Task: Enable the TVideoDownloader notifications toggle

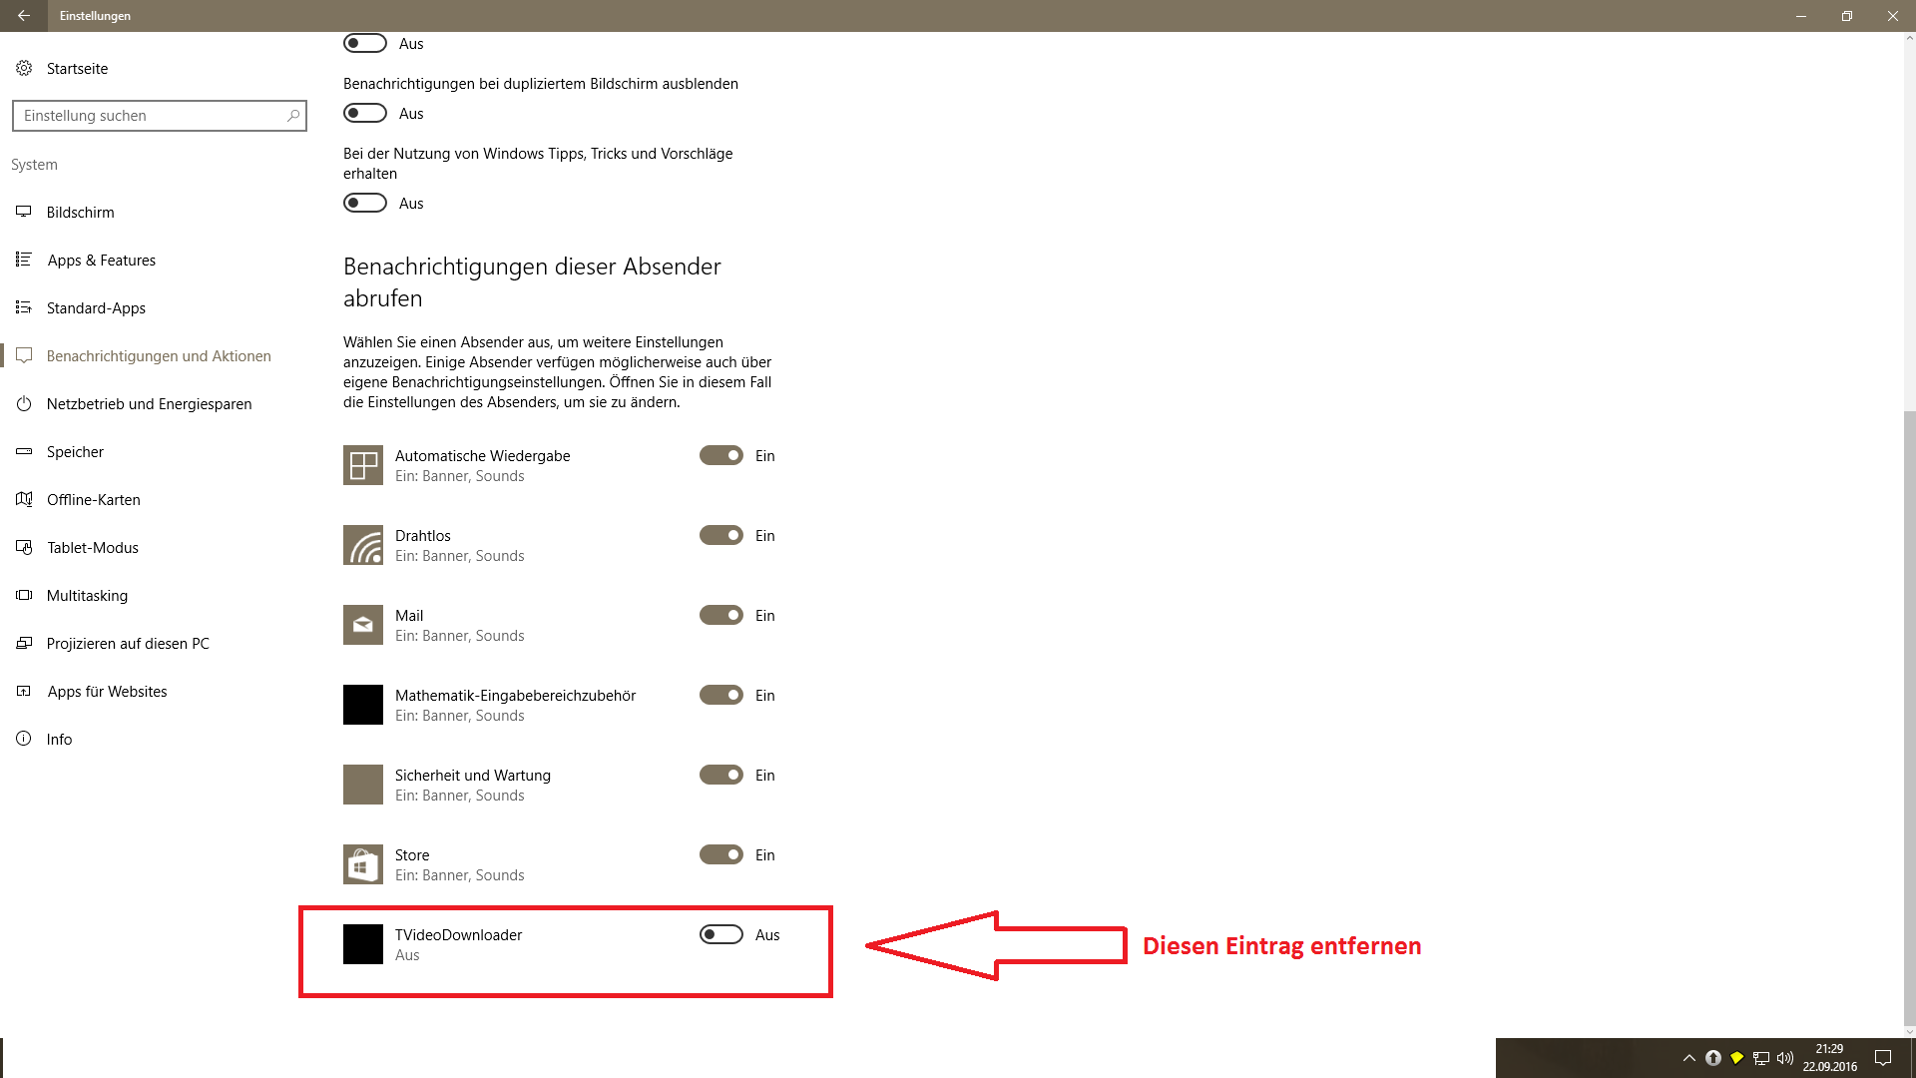Action: [x=720, y=934]
